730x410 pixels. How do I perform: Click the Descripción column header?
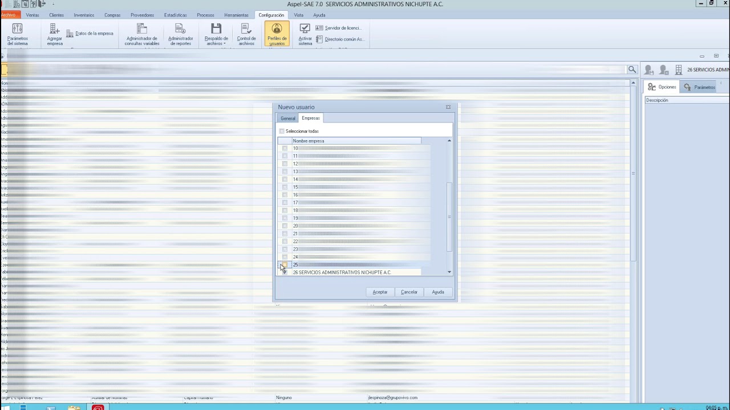click(687, 100)
